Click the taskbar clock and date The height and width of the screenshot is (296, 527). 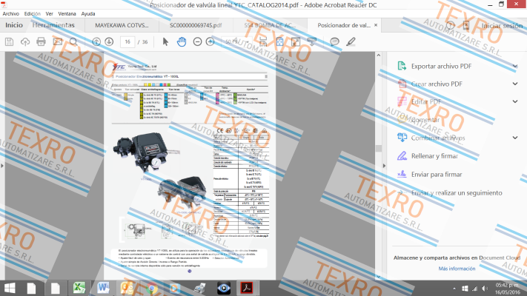click(508, 289)
